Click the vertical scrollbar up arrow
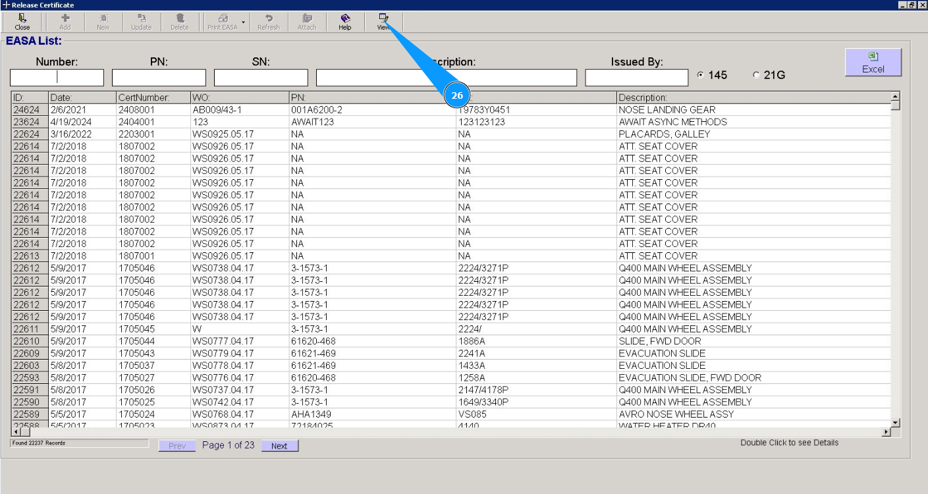 coord(895,97)
